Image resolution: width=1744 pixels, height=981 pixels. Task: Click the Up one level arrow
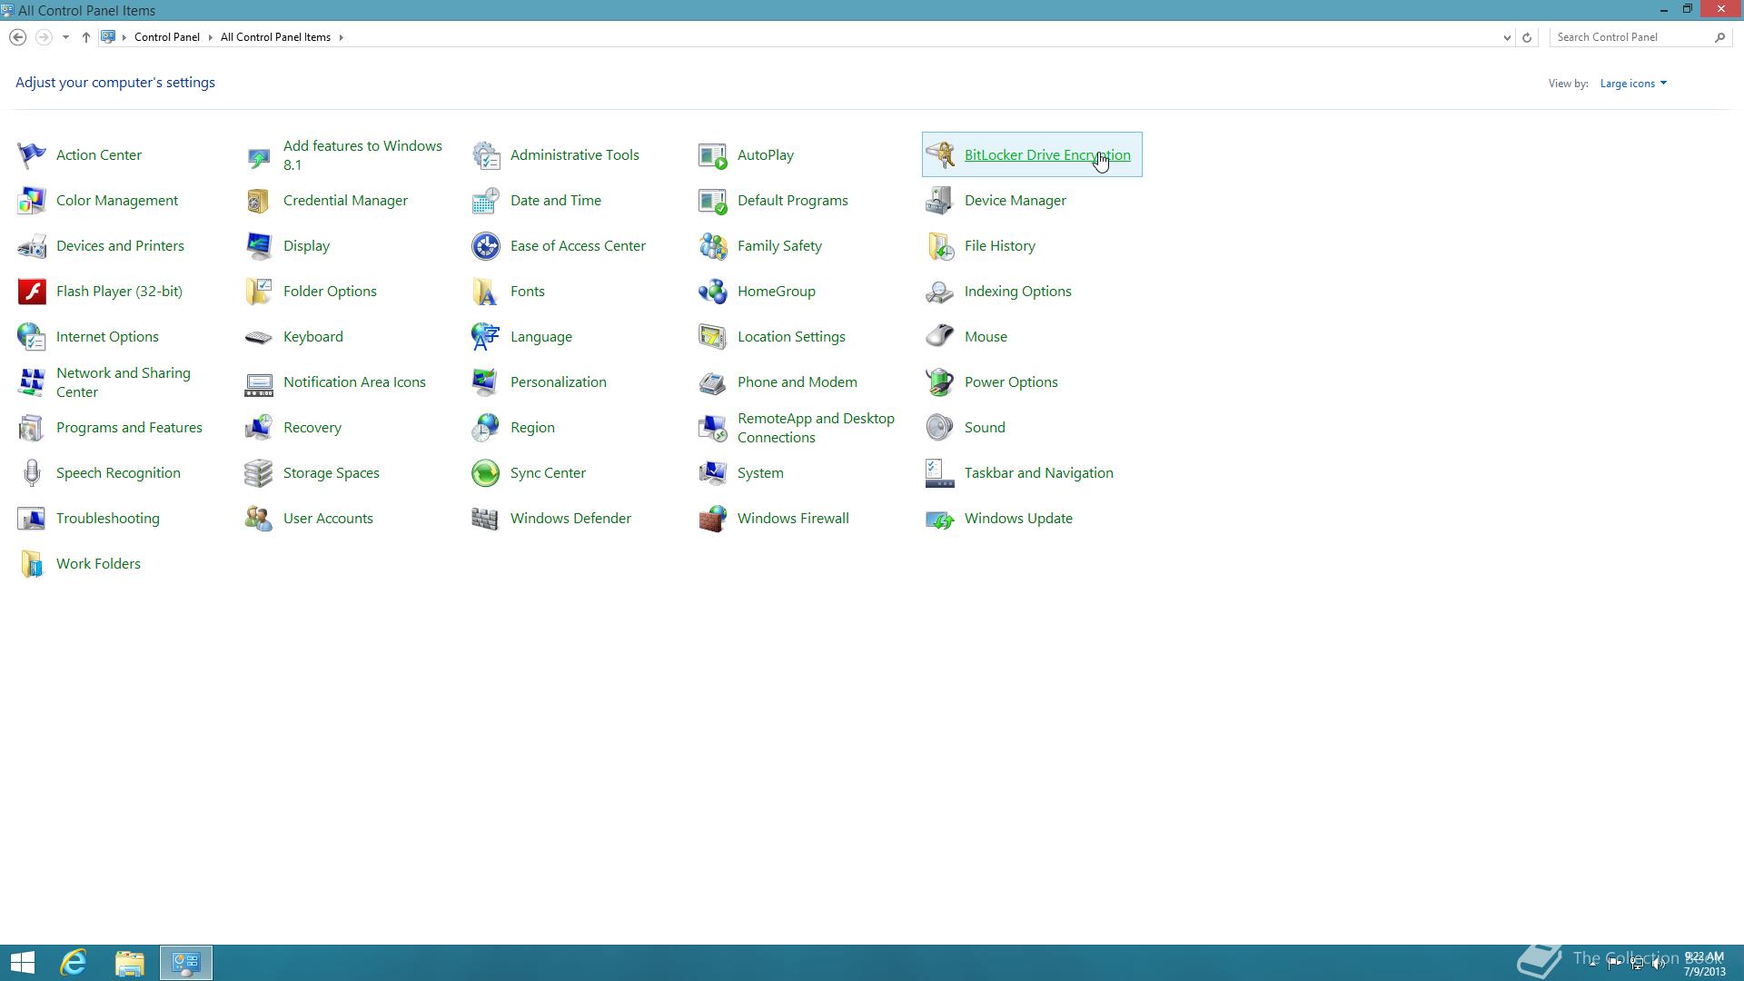[85, 37]
